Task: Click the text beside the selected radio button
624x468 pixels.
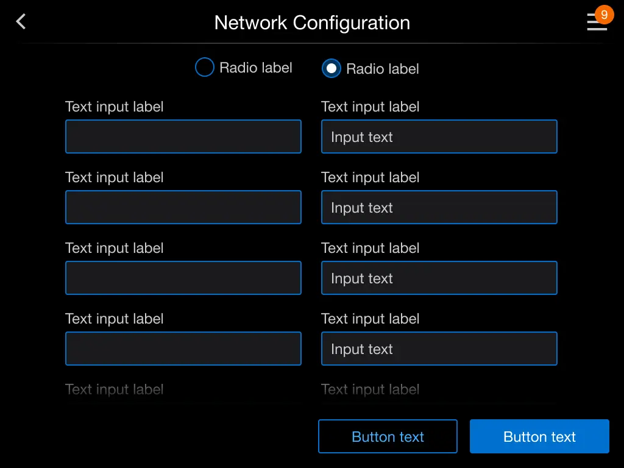Action: [x=382, y=69]
